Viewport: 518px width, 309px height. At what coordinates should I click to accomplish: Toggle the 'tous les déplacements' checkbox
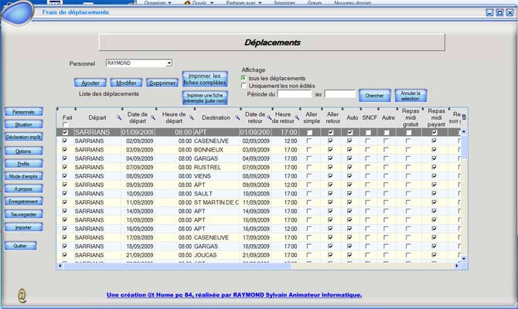coord(244,78)
